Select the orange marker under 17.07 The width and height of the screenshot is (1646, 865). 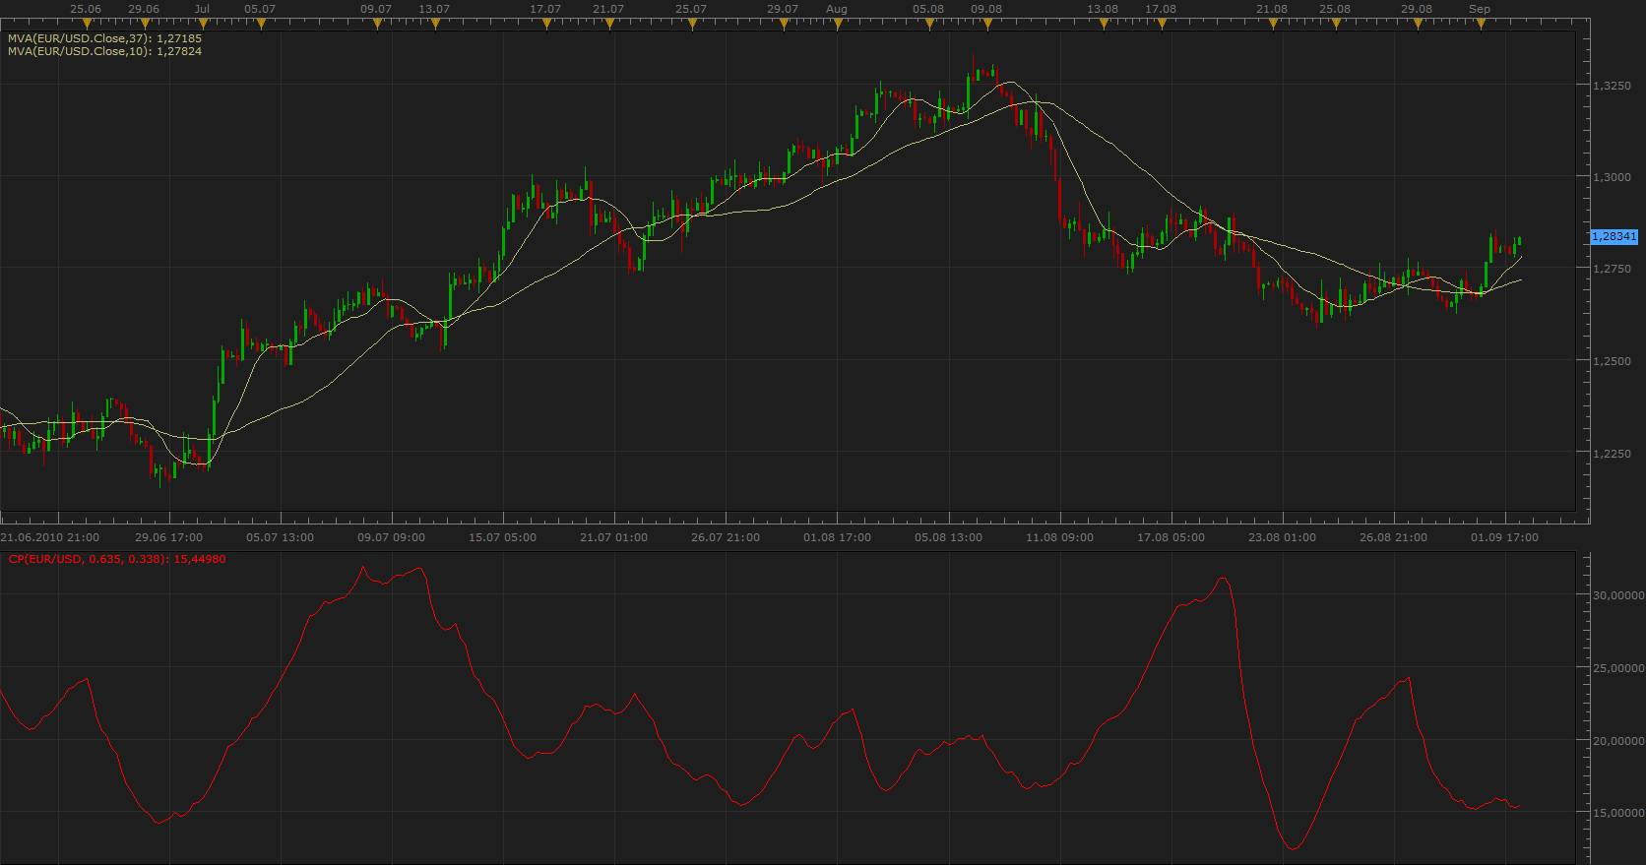point(546,24)
